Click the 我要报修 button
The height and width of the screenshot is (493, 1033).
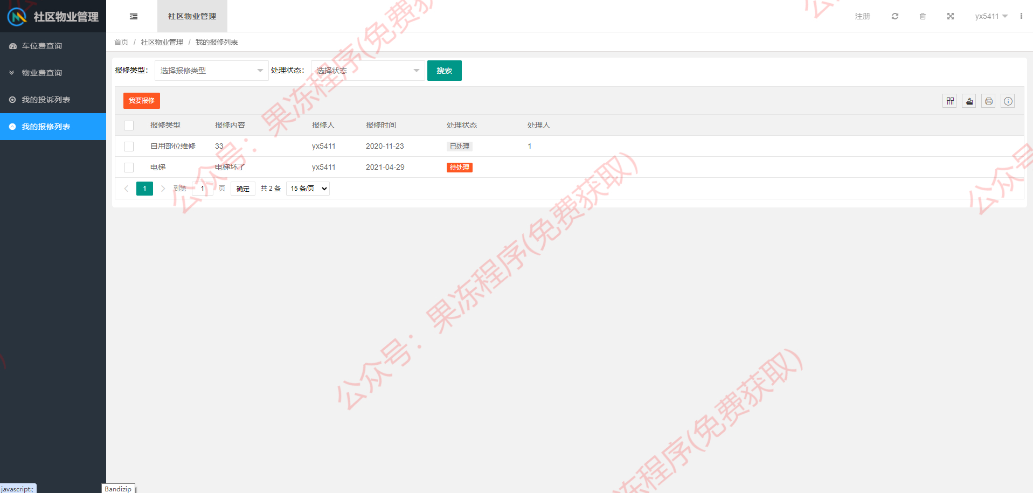[142, 101]
